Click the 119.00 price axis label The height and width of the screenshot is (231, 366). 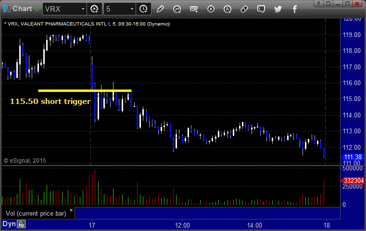click(352, 35)
